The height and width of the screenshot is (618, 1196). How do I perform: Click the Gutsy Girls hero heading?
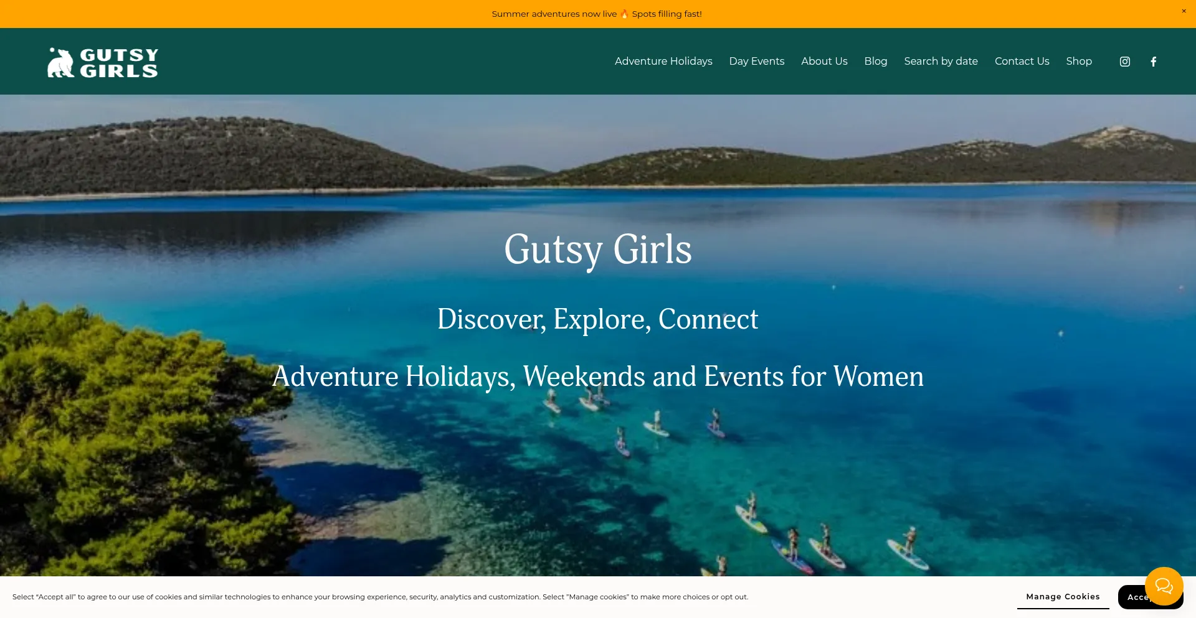[x=598, y=250]
